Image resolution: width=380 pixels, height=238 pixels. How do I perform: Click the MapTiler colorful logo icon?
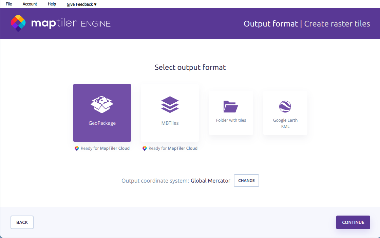(x=18, y=23)
